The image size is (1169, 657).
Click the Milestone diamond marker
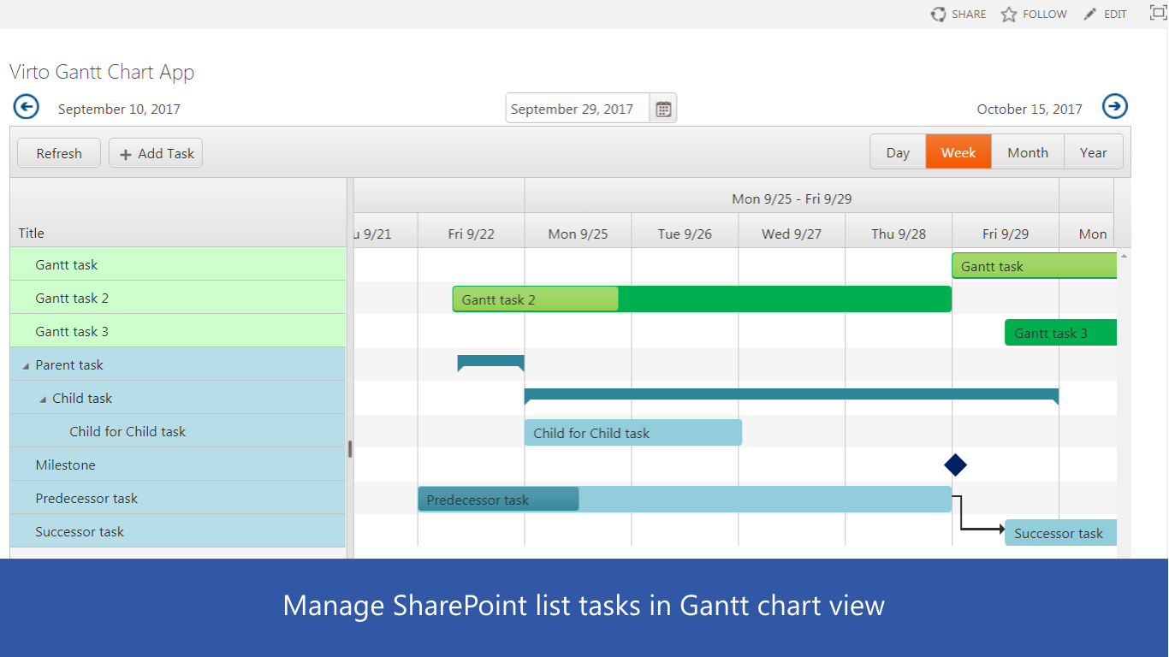[955, 465]
